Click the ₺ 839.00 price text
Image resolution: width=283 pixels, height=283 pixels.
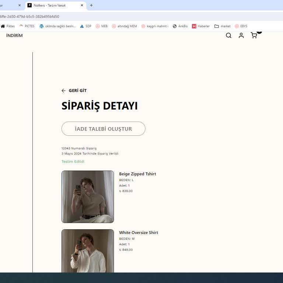tap(126, 191)
